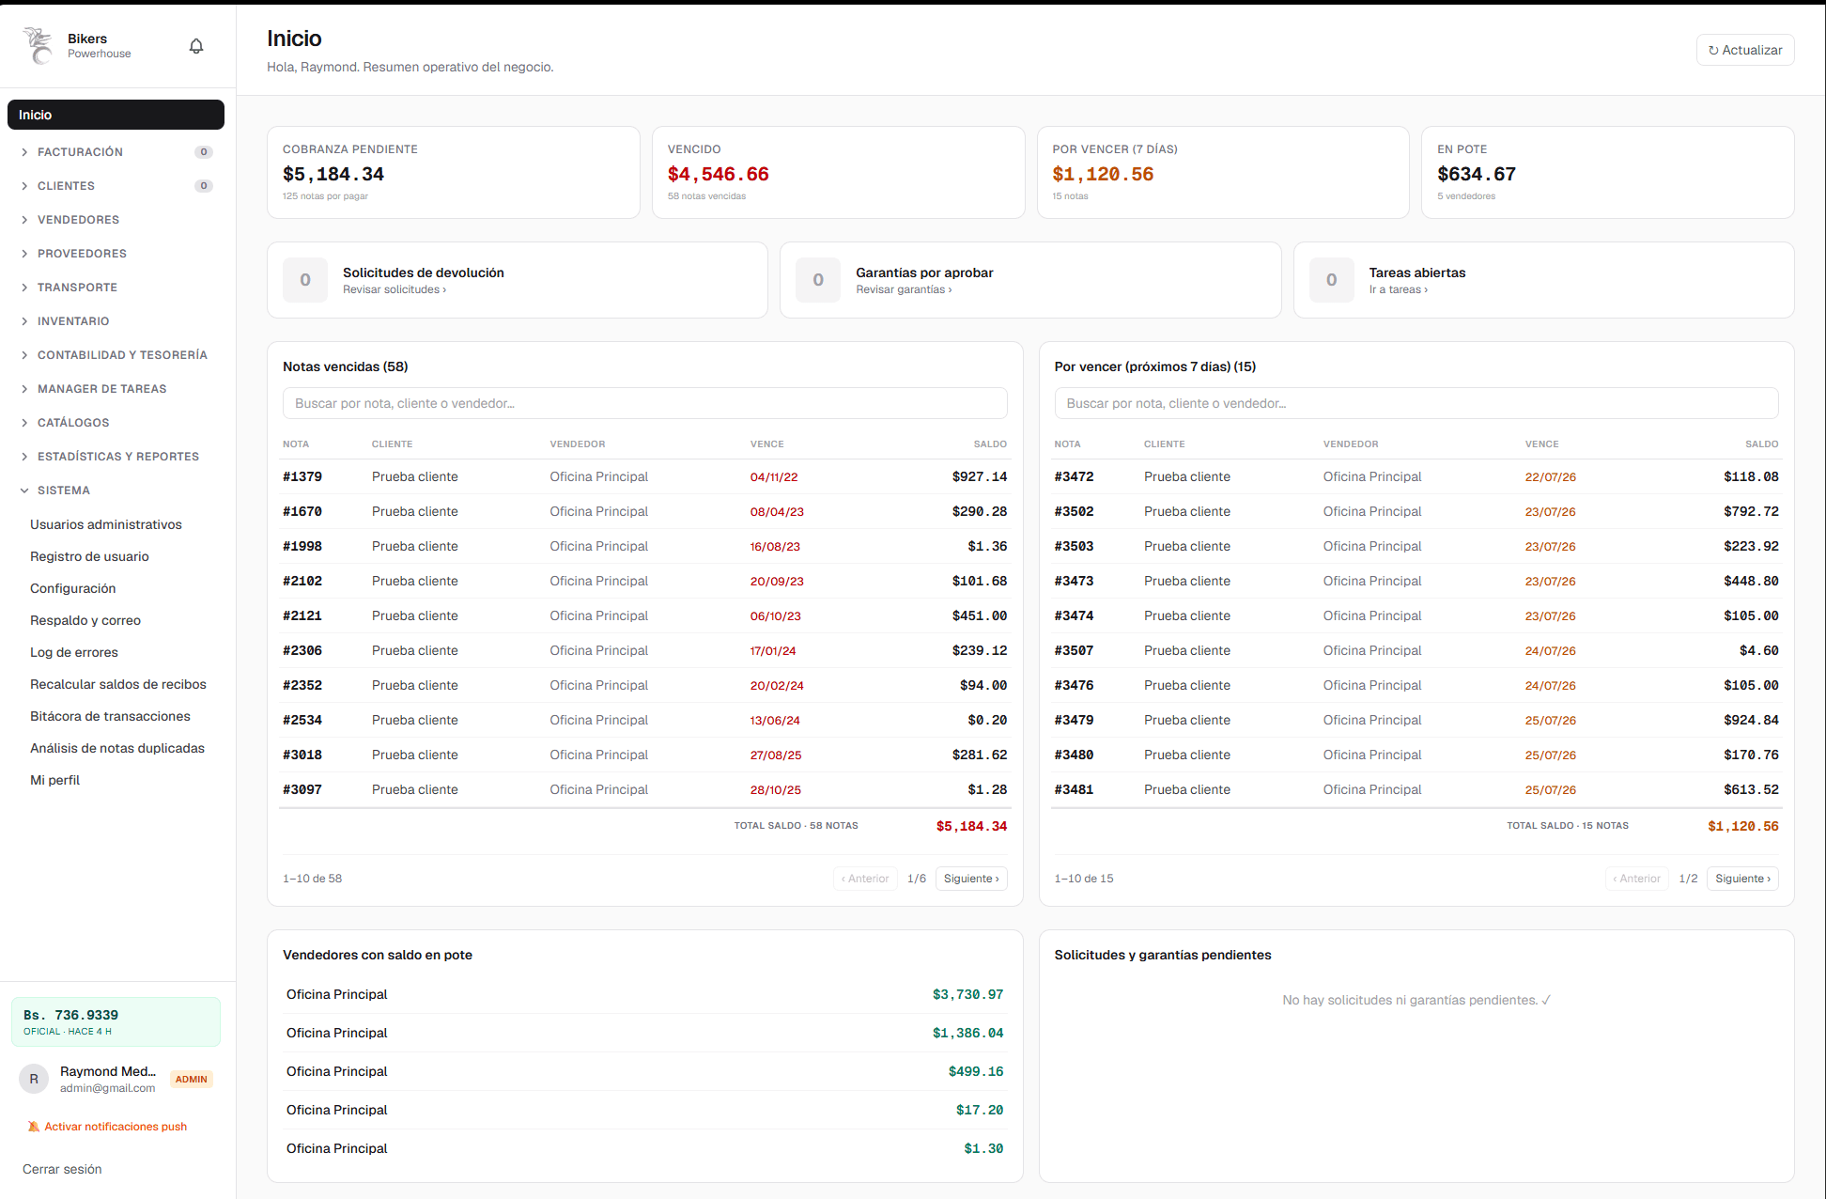1826x1199 pixels.
Task: Open the Garantías por aprobar counter badge
Action: [818, 280]
